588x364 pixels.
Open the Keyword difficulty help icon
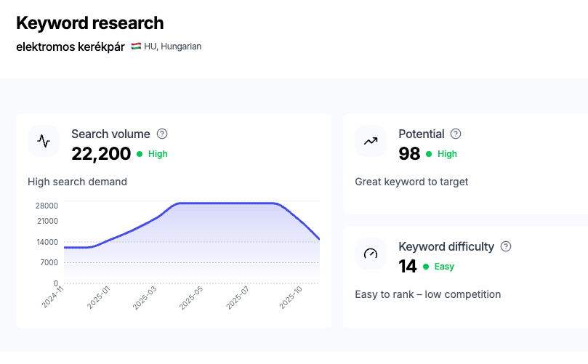point(506,246)
